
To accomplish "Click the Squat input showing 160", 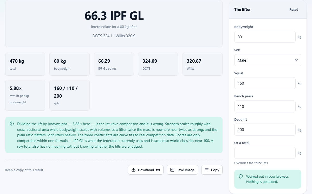I will click(265, 83).
